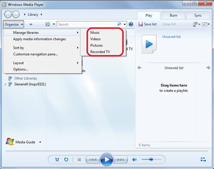The image size is (214, 169).
Task: Expand the Genenell (hopc0321) library
Action: [5, 84]
